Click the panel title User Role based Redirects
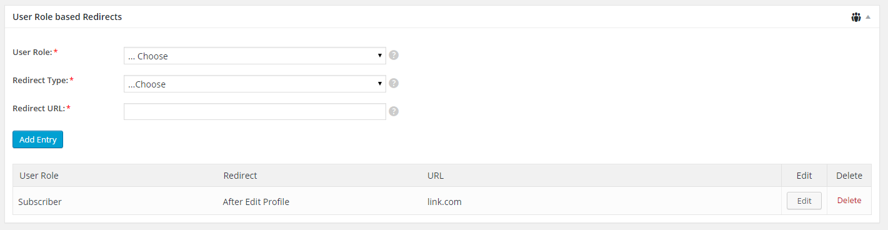The width and height of the screenshot is (888, 230). [x=67, y=17]
